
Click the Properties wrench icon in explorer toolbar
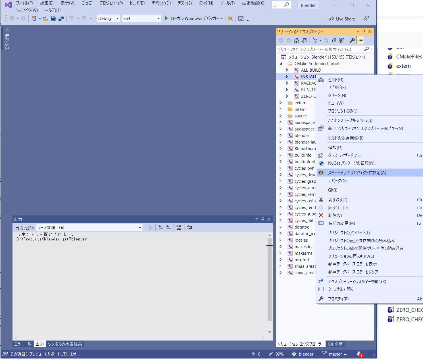352,40
